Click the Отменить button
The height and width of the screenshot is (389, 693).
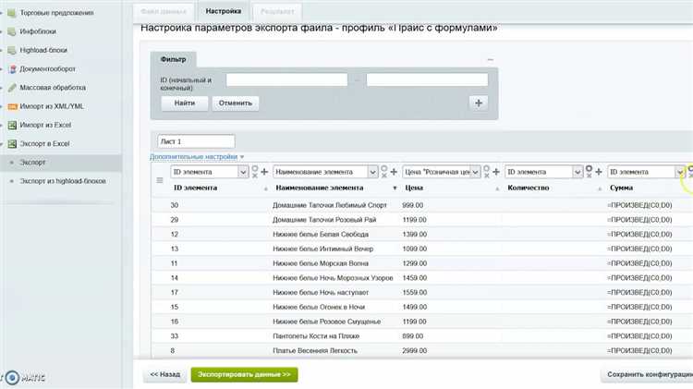coord(235,103)
